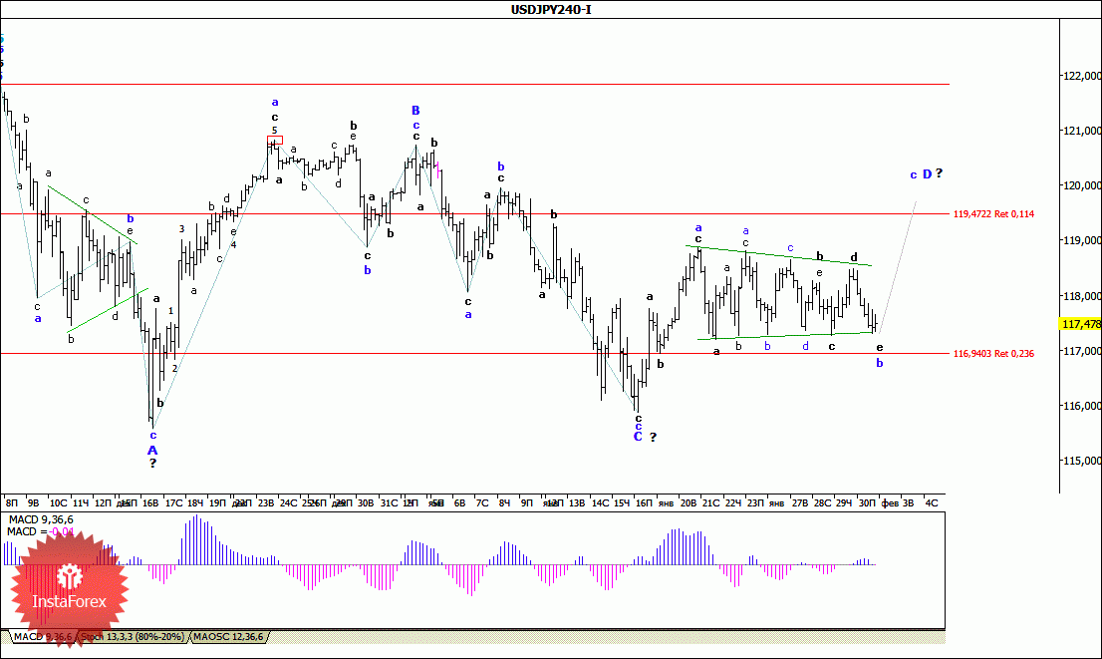Open the MACD 9,36,6 indicator tab
The image size is (1102, 659).
click(x=42, y=636)
